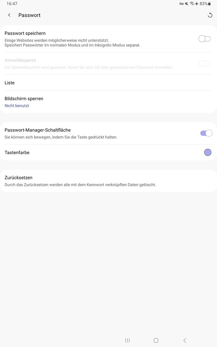This screenshot has height=347, width=217.
Task: Tap Zurücksetzen to reset password data
Action: [x=19, y=178]
